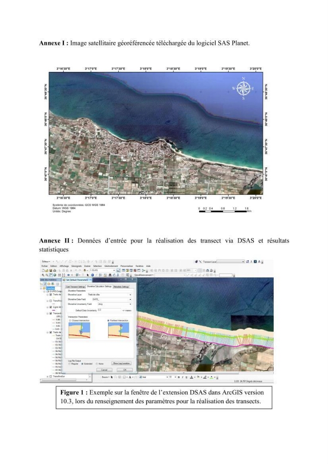Click List By Selection icon
Viewport: 328px width, 464px height.
point(52,284)
